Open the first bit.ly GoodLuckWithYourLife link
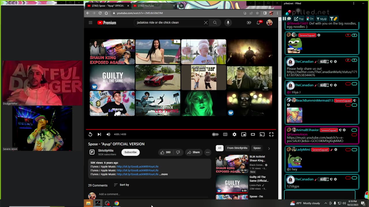Image resolution: width=369 pixels, height=207 pixels. [138, 167]
